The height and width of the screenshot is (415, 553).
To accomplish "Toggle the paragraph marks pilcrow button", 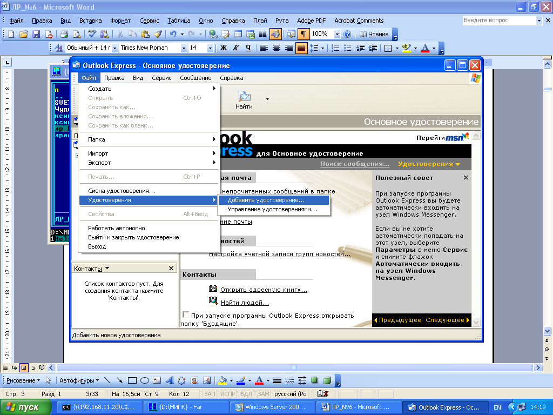I will tap(304, 34).
